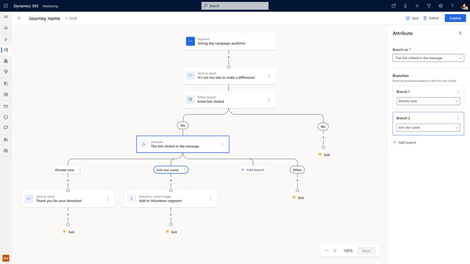This screenshot has width=470, height=264.
Task: Open Branch 2 more options menu
Action: [458, 118]
